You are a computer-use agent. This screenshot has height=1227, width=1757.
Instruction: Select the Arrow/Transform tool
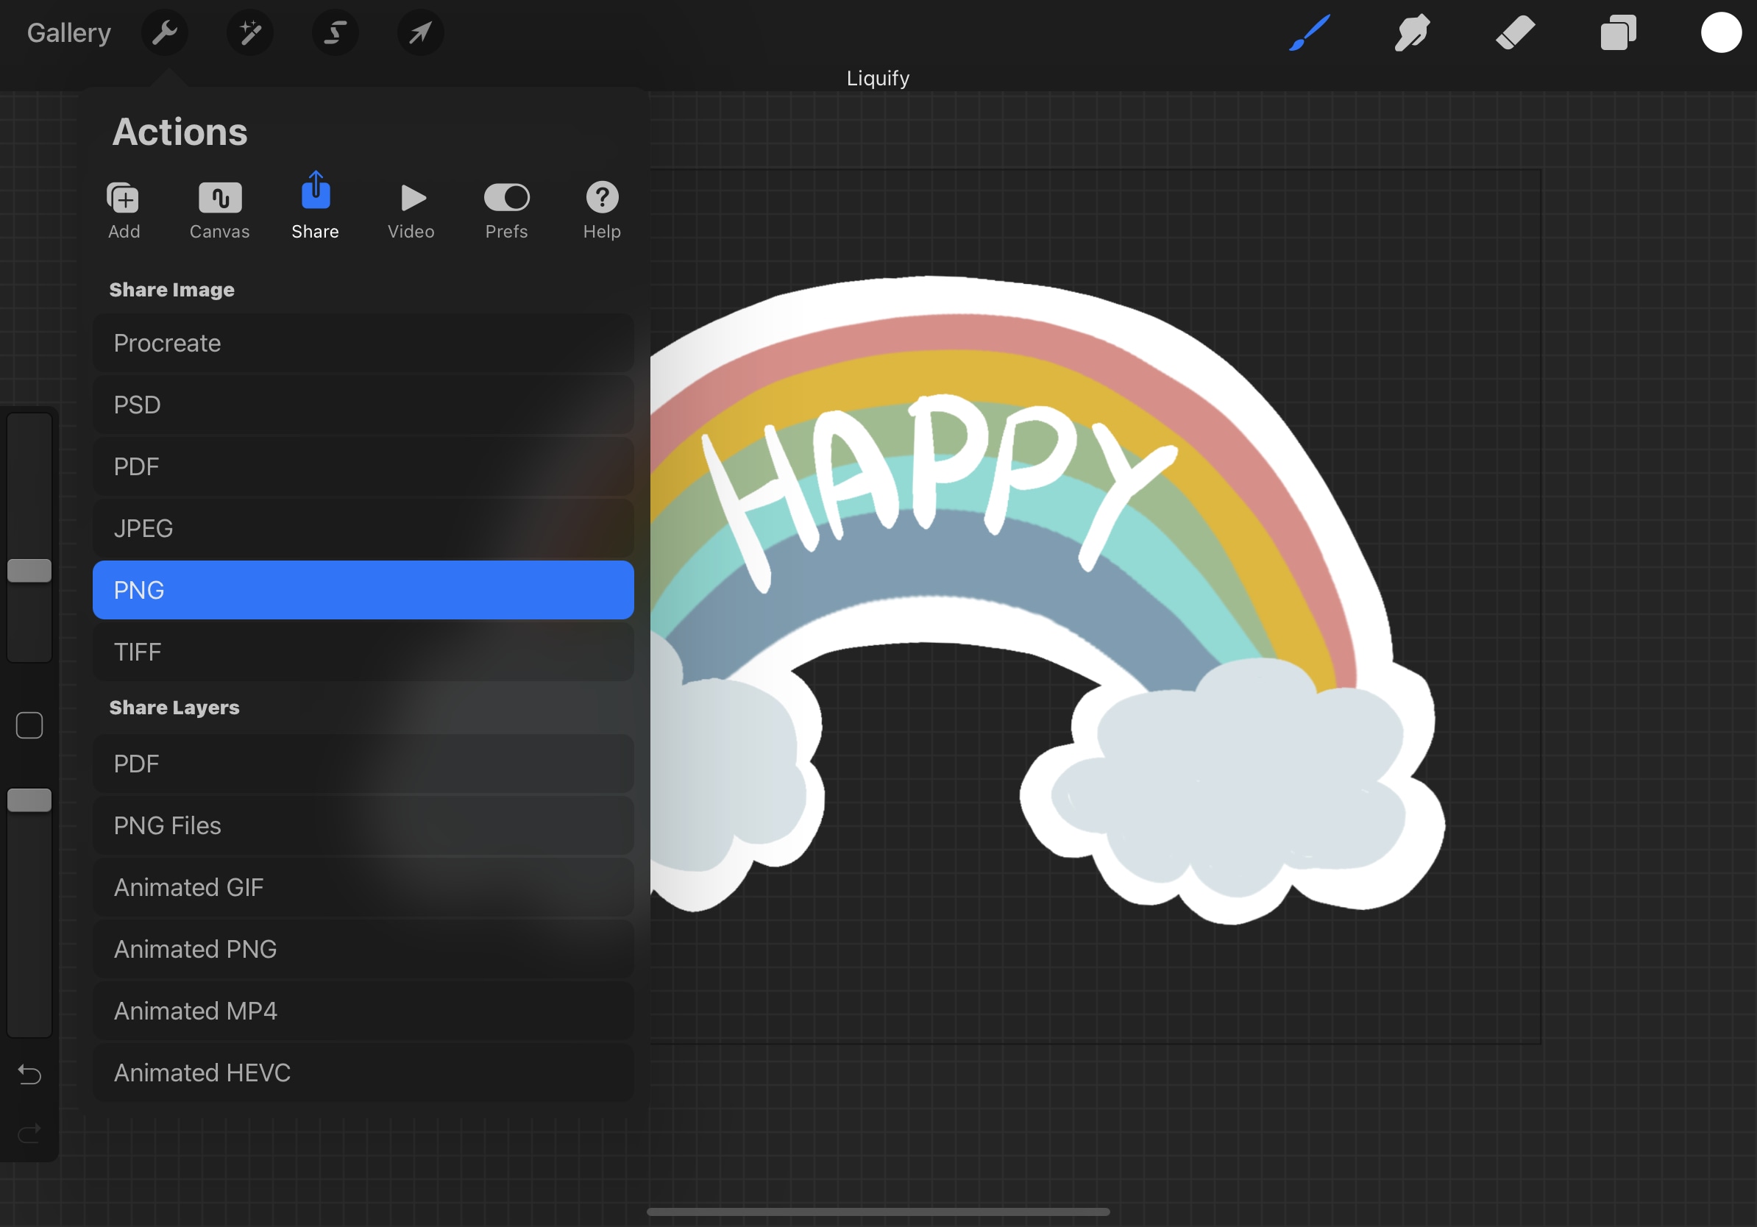click(421, 32)
